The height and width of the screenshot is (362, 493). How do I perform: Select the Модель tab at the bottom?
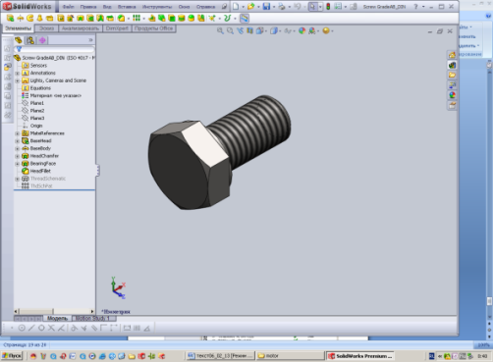tap(57, 318)
